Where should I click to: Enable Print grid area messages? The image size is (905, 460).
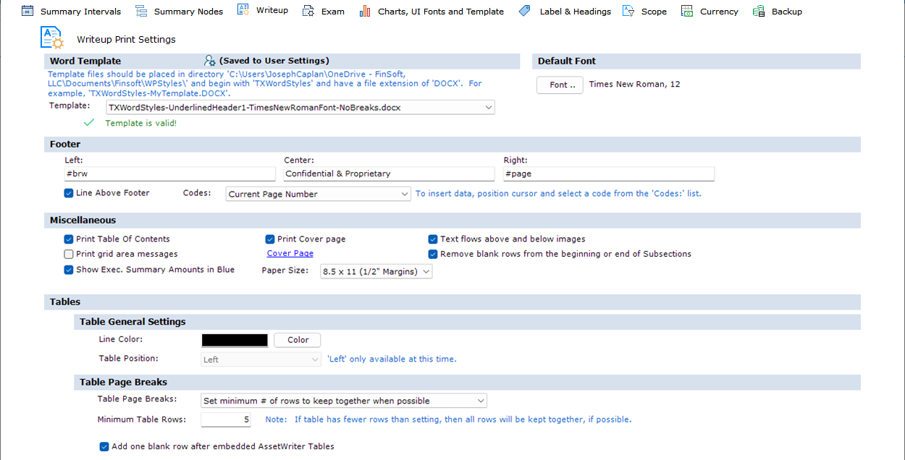point(69,254)
